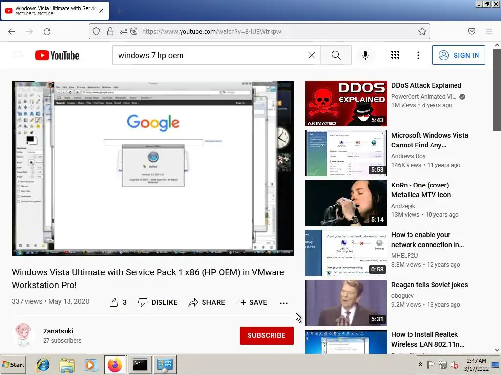
Task: Click the padlock site security icon
Action: 110,31
